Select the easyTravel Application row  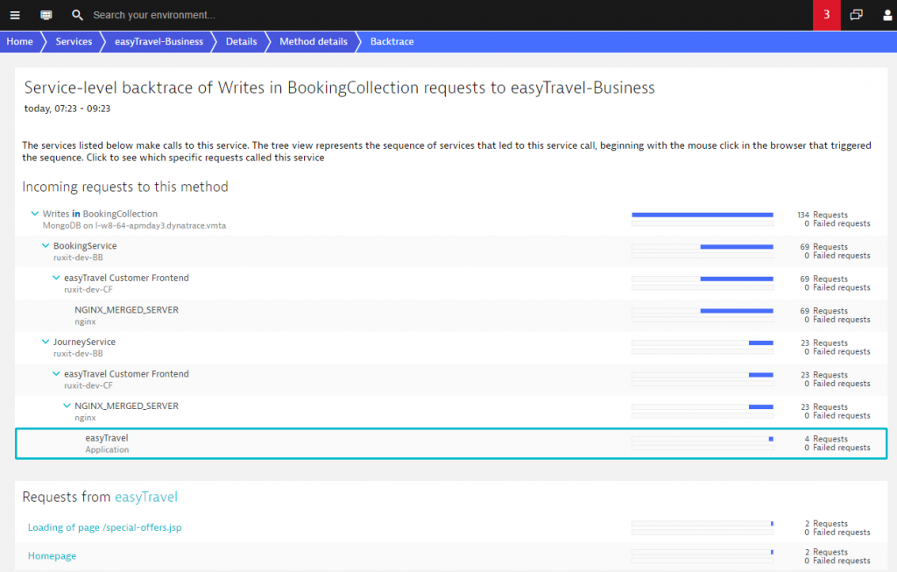tap(451, 443)
